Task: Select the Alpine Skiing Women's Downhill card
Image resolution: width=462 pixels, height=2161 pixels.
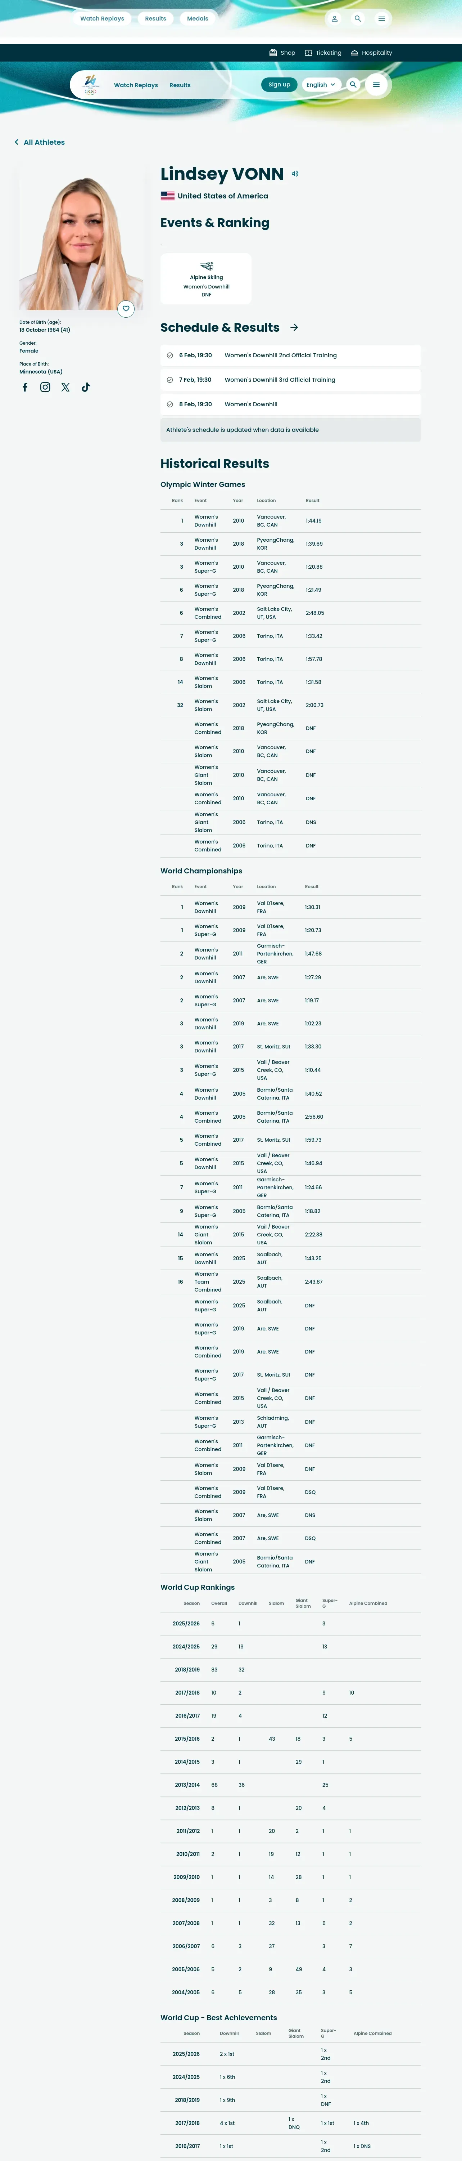Action: click(206, 278)
